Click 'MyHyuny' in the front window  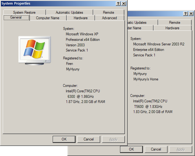[73, 69]
